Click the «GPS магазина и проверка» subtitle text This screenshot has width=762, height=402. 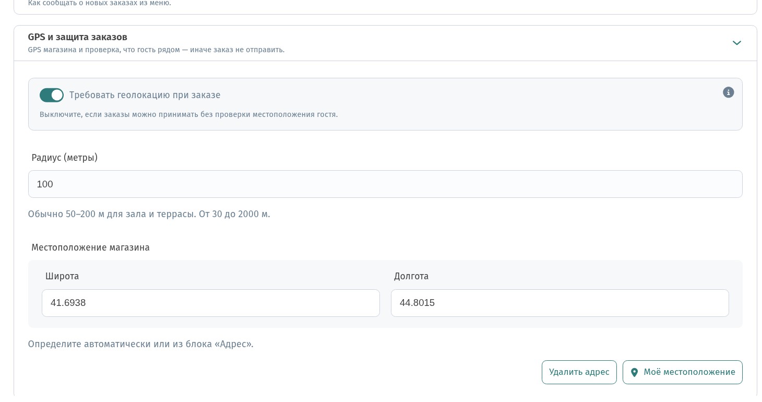(157, 50)
